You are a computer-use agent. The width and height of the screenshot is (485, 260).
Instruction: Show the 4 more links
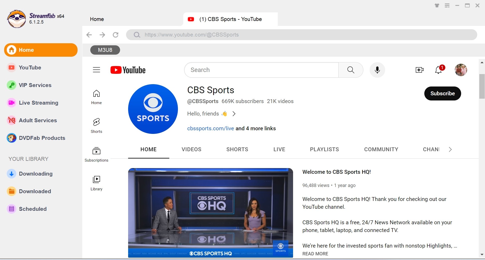(x=256, y=128)
